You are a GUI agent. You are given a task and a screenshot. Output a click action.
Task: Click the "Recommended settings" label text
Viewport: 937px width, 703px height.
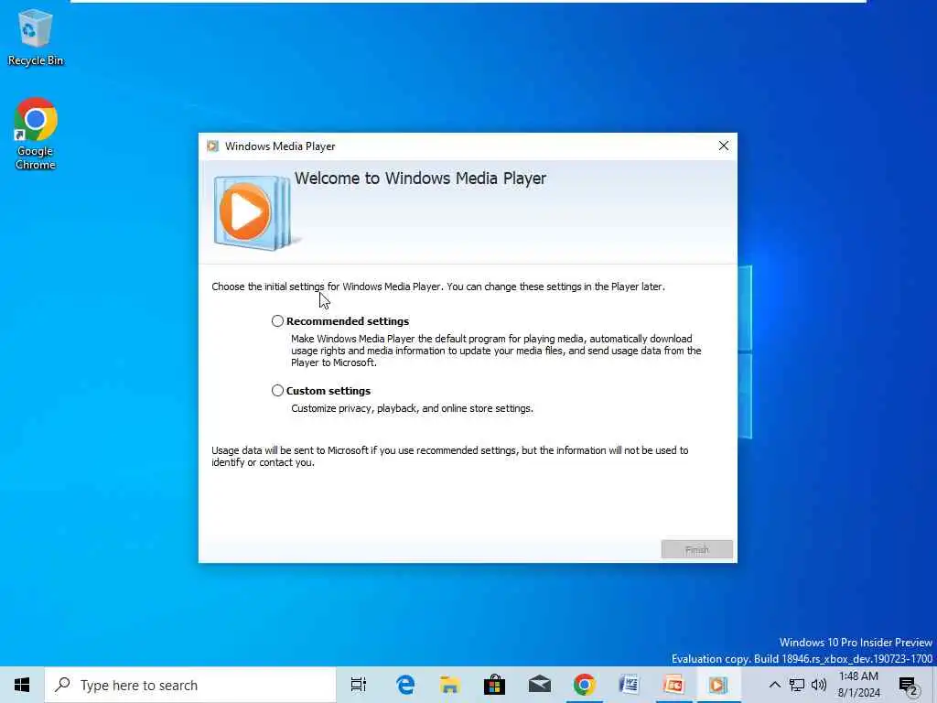[348, 321]
